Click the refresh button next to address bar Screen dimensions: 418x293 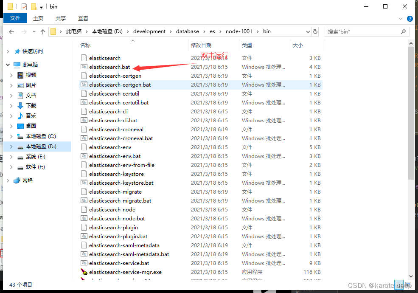(x=315, y=31)
